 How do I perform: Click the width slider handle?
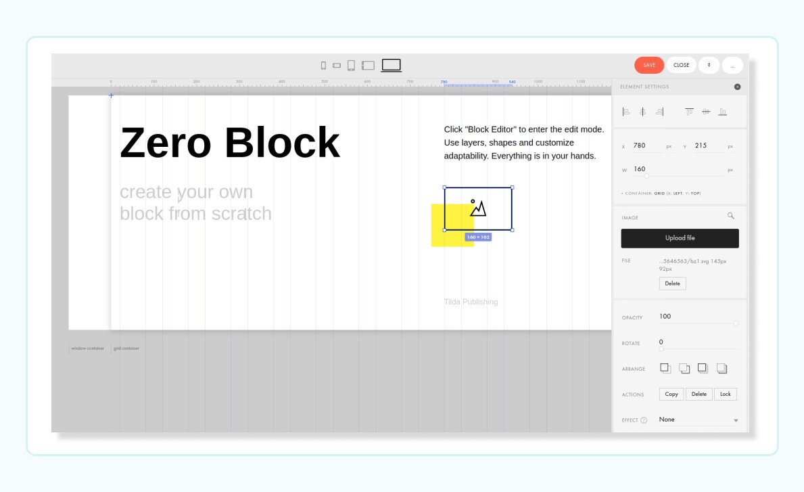pos(646,176)
